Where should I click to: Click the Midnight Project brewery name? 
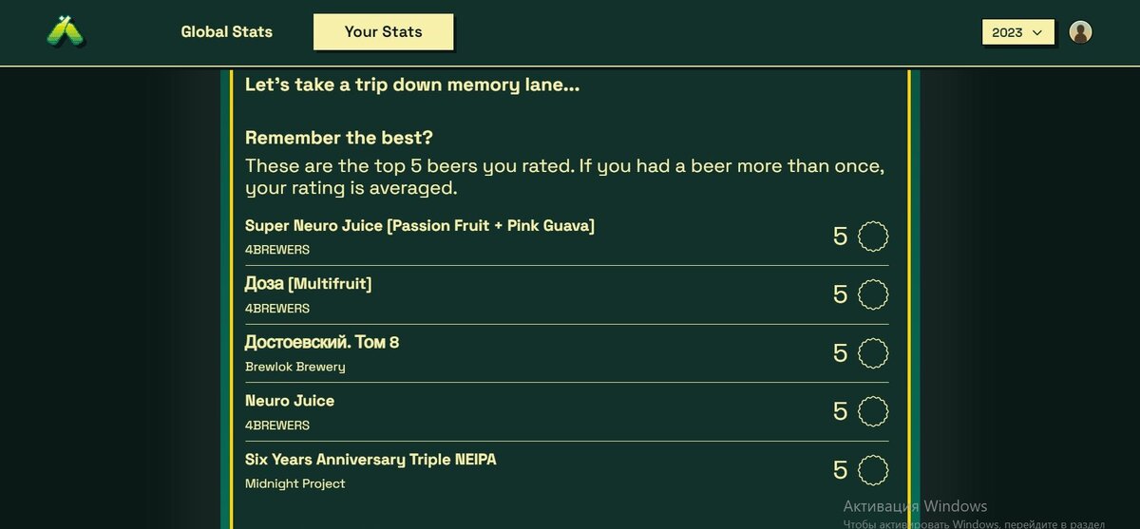[x=295, y=483]
